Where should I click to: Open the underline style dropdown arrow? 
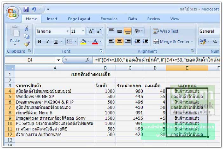62,42
